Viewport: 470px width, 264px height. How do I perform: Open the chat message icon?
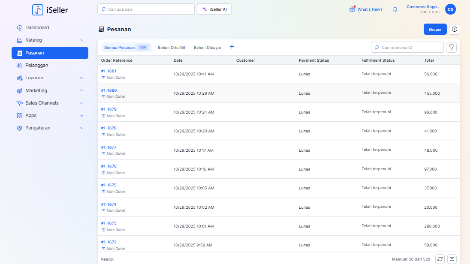point(452,259)
